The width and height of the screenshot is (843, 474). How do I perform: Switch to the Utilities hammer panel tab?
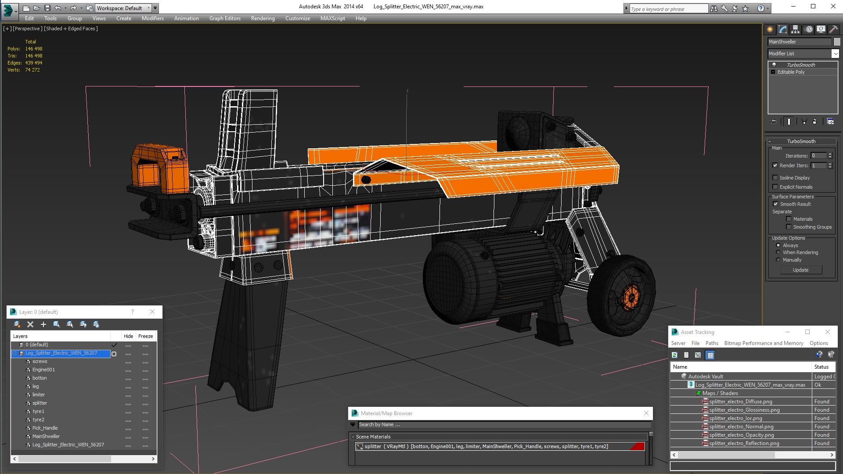point(833,29)
